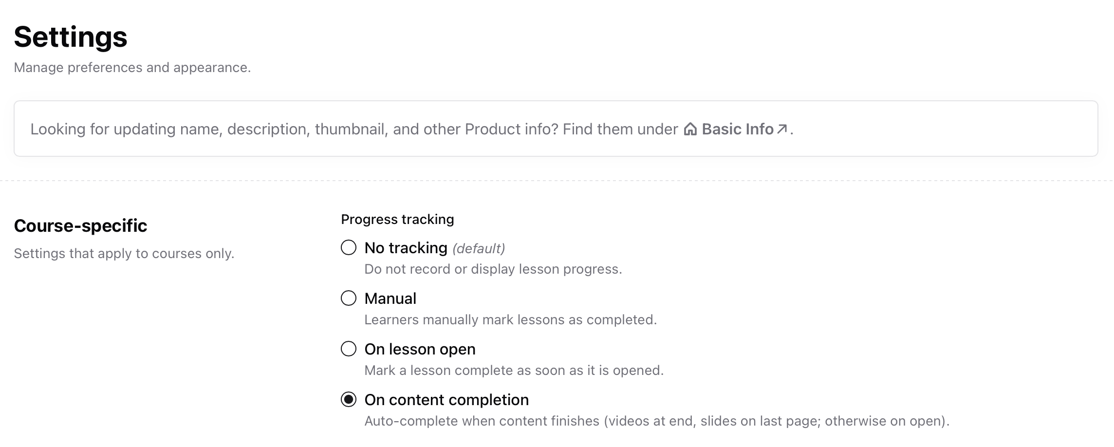Click the filled radio indicator for On content completion
The height and width of the screenshot is (447, 1114).
(x=348, y=400)
